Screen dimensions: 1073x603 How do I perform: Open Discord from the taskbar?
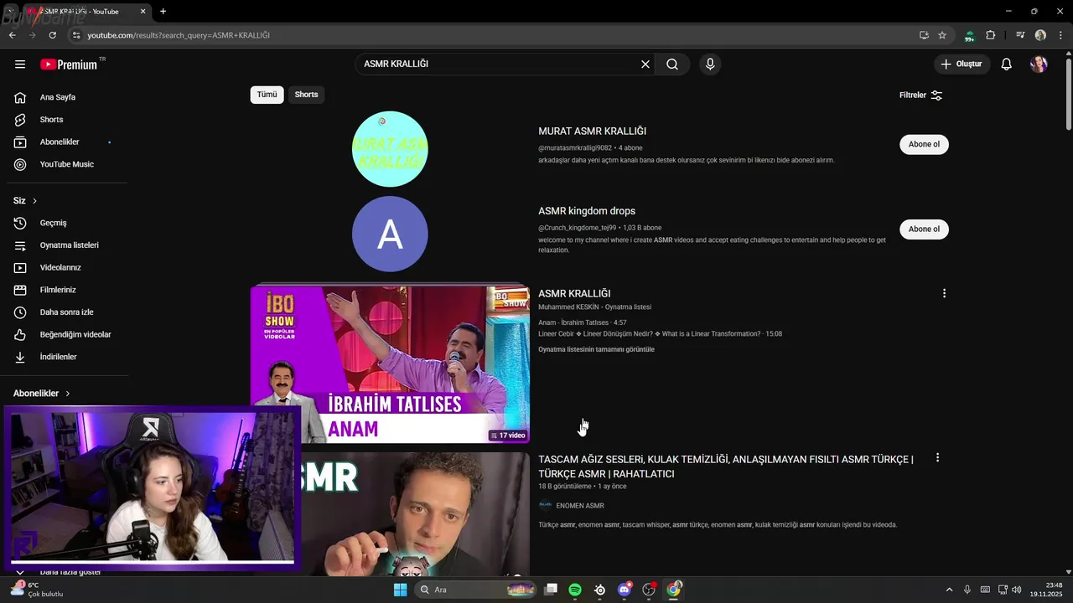tap(624, 590)
